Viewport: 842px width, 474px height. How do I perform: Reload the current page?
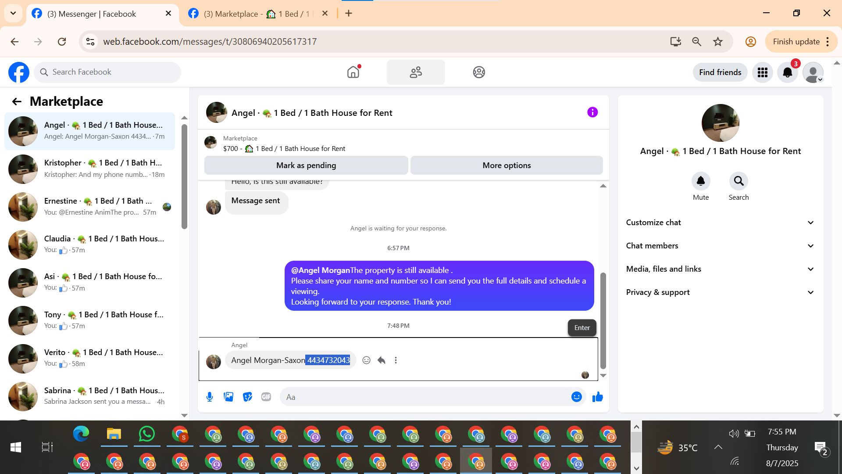[62, 42]
